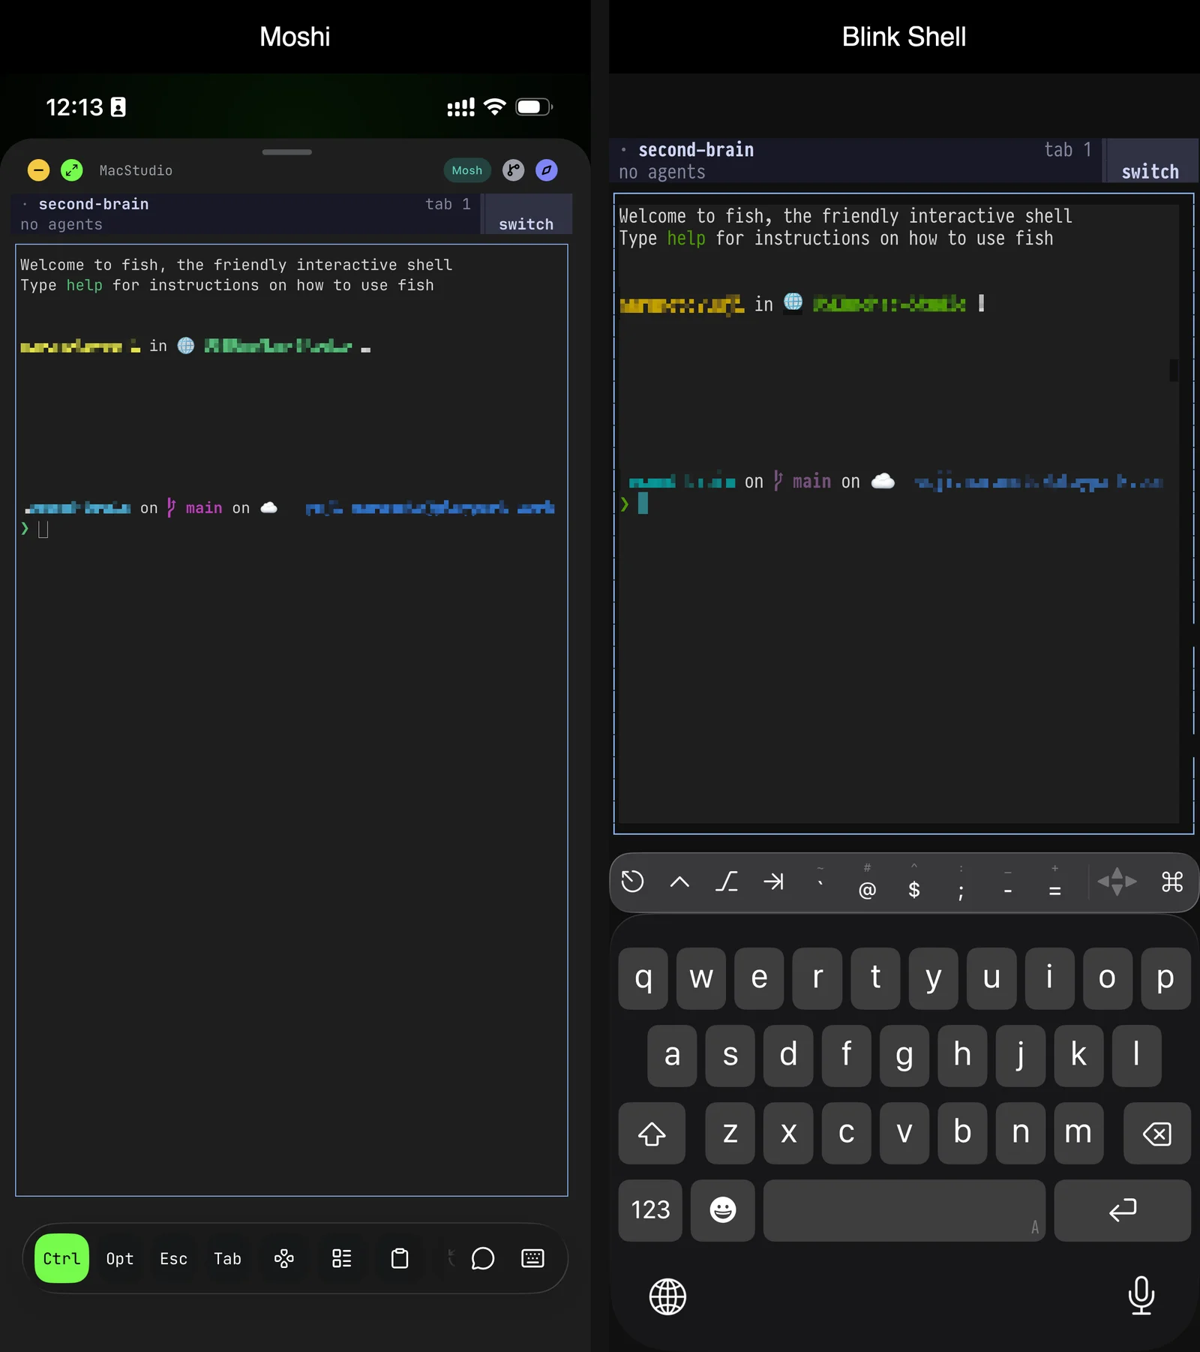The width and height of the screenshot is (1200, 1352).
Task: Click the green help word in Moshi terminal
Action: 84,285
